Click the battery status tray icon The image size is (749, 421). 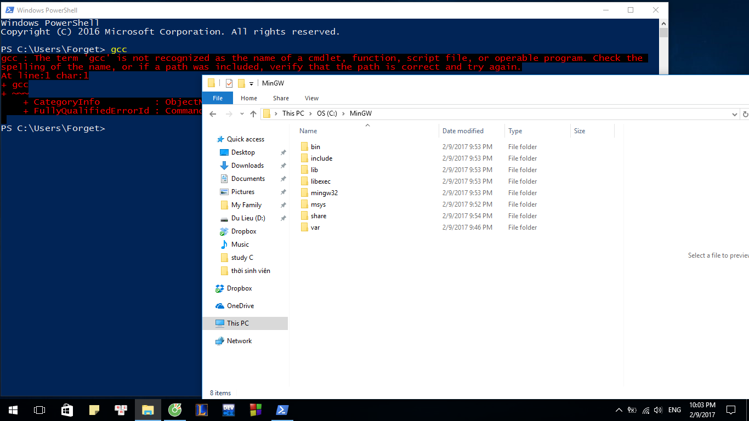[x=632, y=410]
